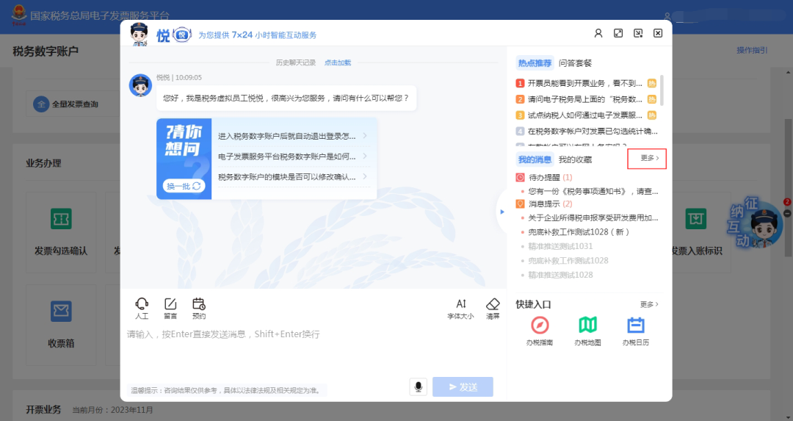
Task: Click 点击加载 to load chat history
Action: pos(337,62)
